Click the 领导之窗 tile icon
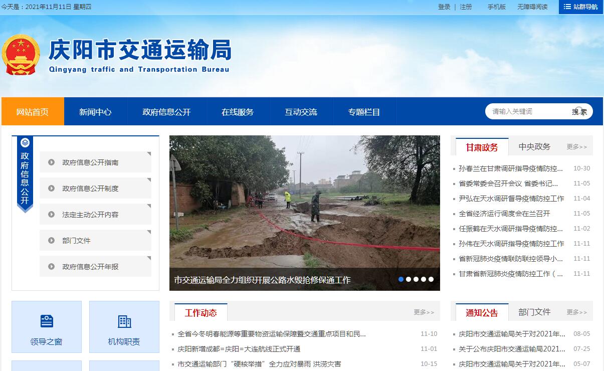Screen dimensions: 604x371 (47, 321)
